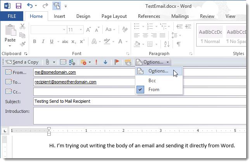Open text highlight color arrow
The image size is (252, 164).
click(x=114, y=41)
